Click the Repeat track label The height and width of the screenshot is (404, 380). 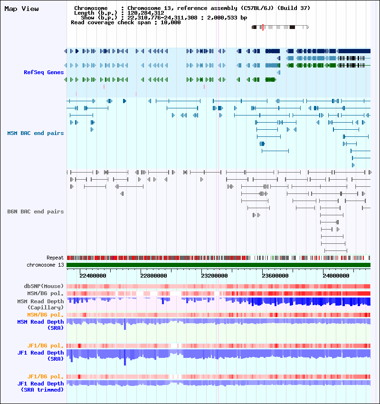[55, 258]
